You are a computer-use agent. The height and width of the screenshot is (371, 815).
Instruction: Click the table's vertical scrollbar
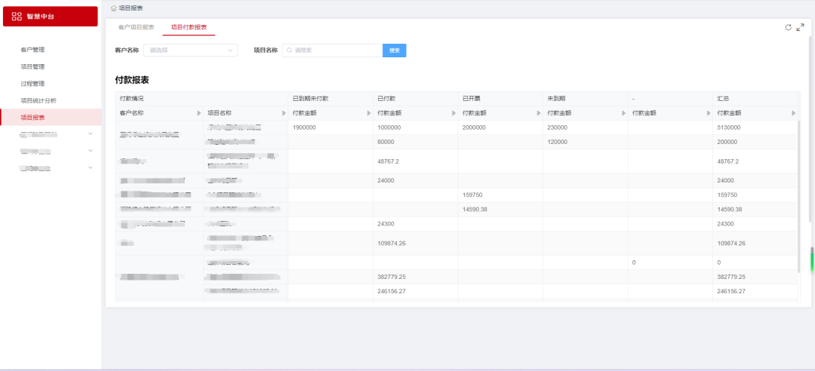coord(799,196)
